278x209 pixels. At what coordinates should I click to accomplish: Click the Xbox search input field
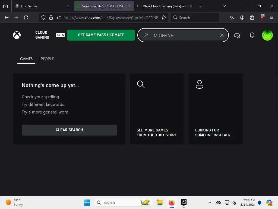(183, 35)
